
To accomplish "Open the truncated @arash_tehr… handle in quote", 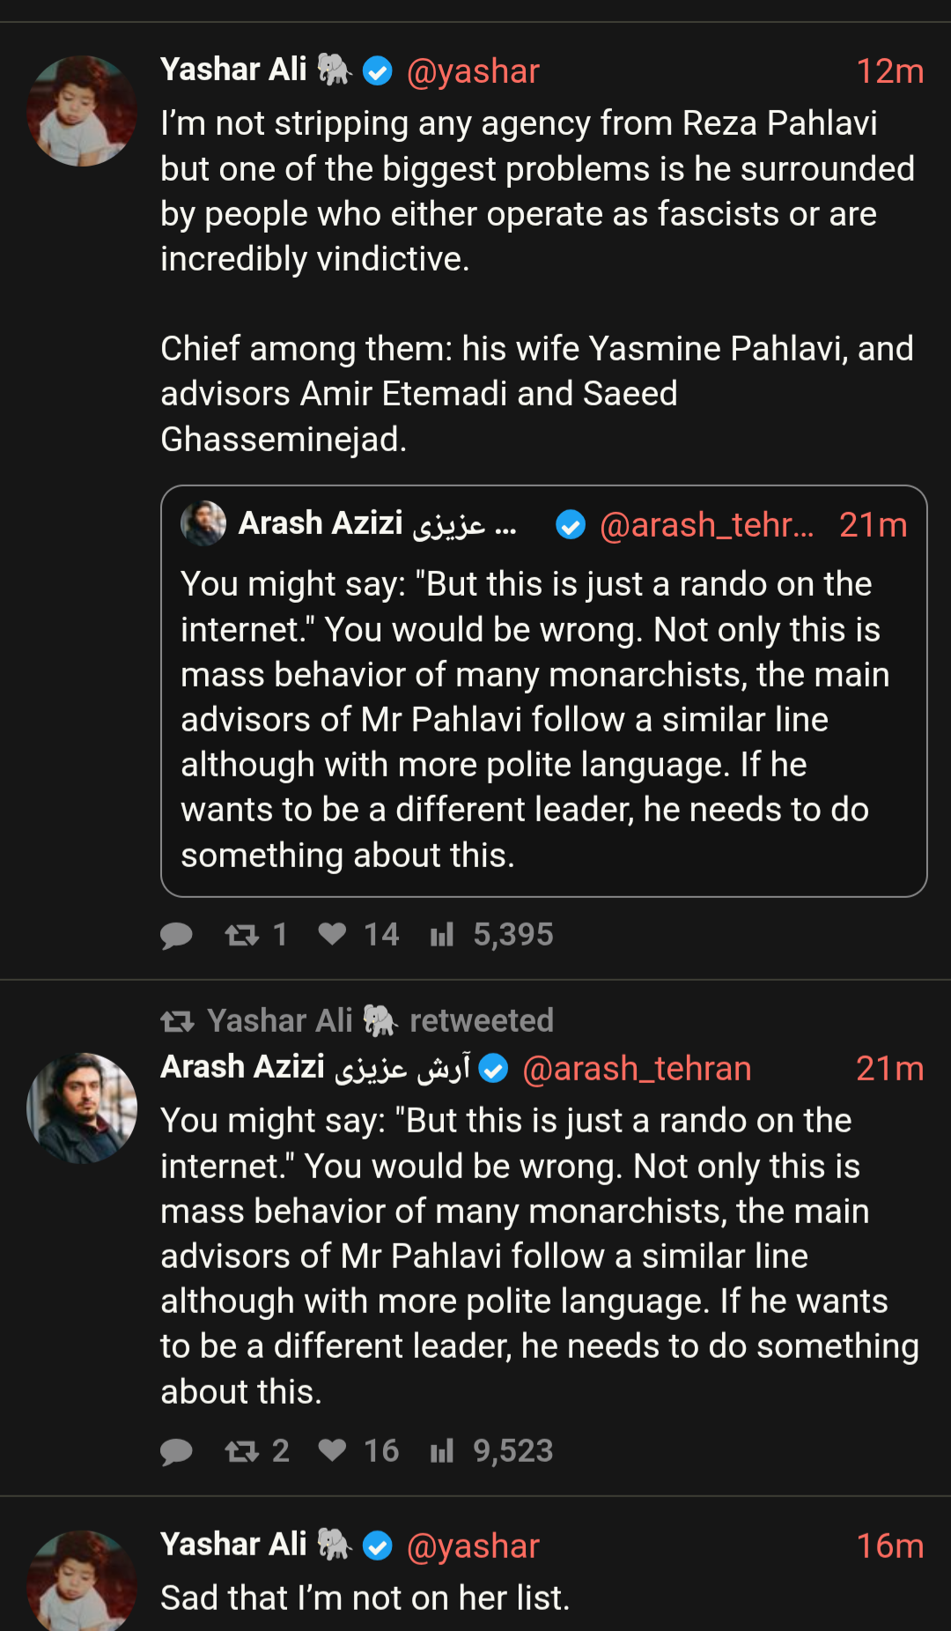I will 706,525.
